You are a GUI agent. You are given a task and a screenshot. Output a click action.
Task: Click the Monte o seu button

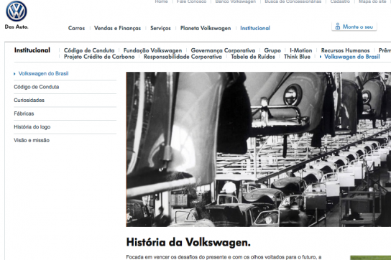(x=354, y=27)
